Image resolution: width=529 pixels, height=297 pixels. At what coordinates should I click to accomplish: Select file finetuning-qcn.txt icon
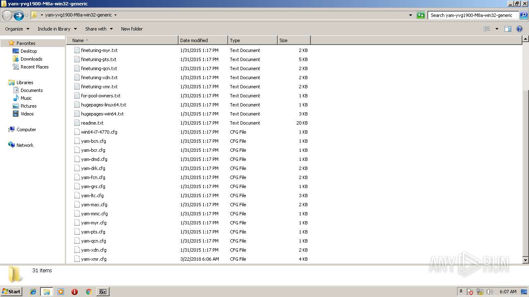click(77, 68)
